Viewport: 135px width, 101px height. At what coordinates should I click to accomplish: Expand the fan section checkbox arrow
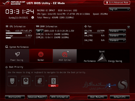pos(128,27)
